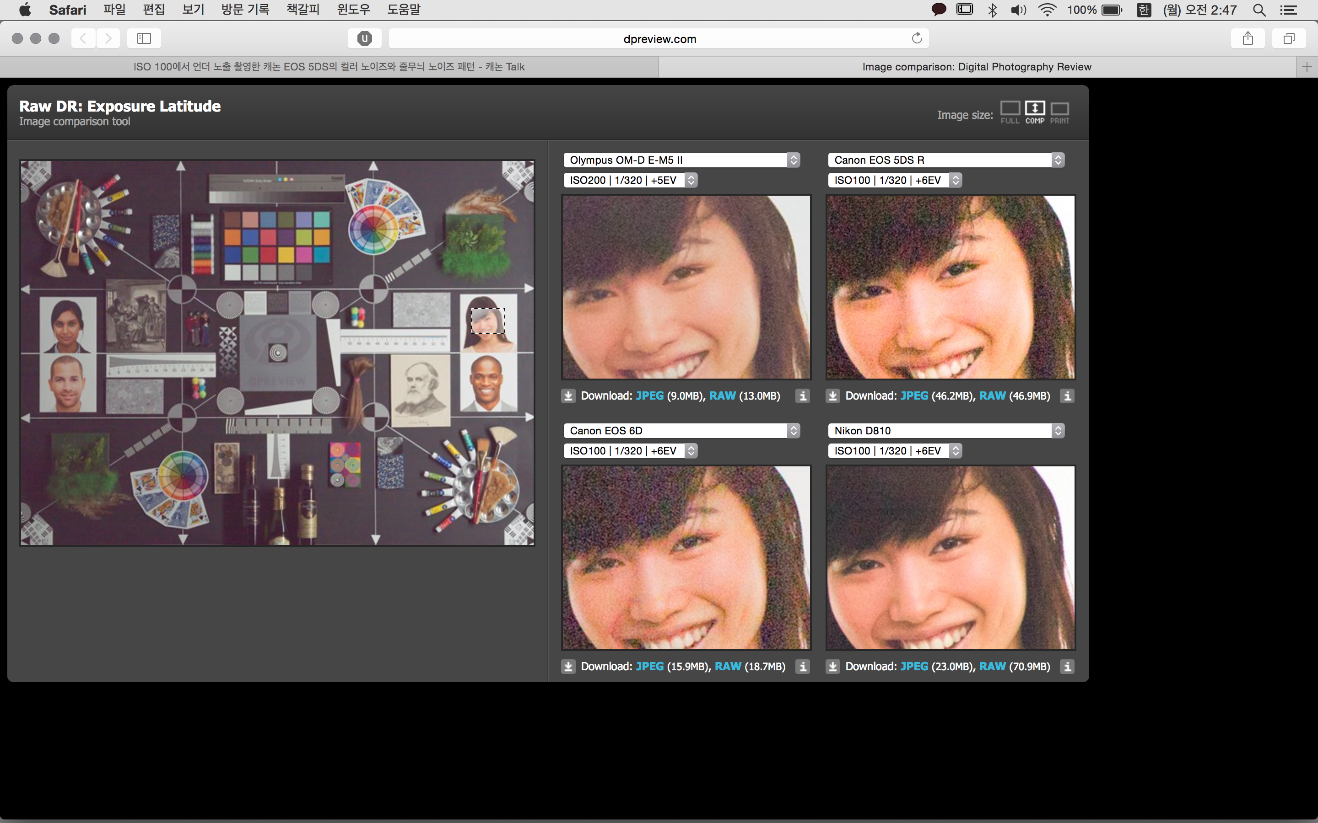This screenshot has height=823, width=1318.
Task: Reload page with the refresh icon
Action: [x=917, y=38]
